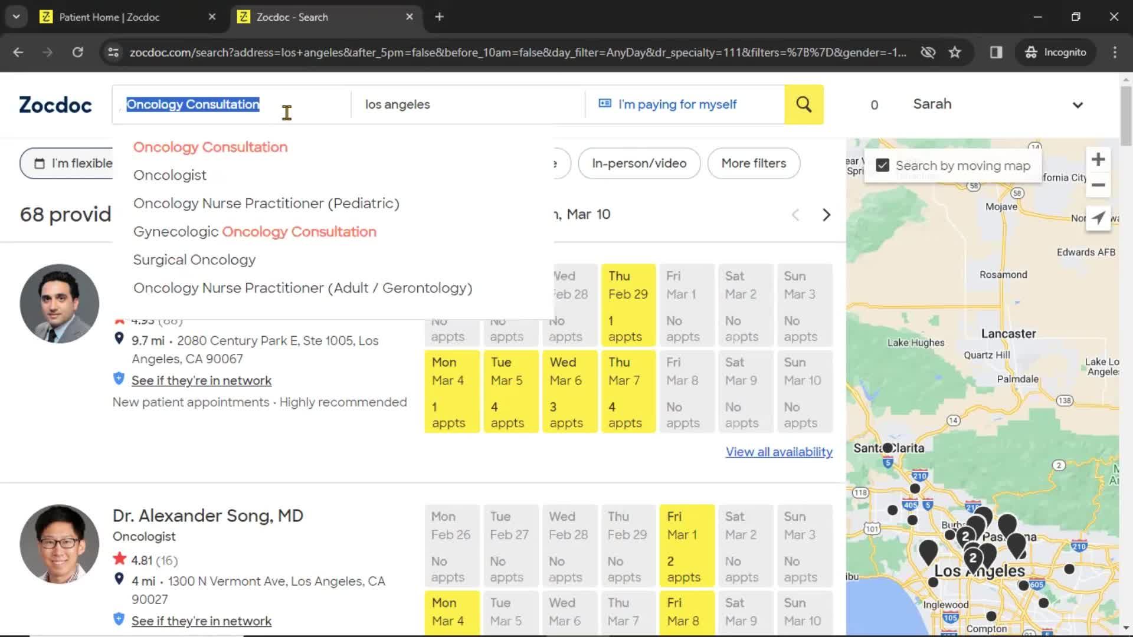Viewport: 1133px width, 637px height.
Task: Click Dr. Song's rating 4.81 (16)
Action: [154, 560]
